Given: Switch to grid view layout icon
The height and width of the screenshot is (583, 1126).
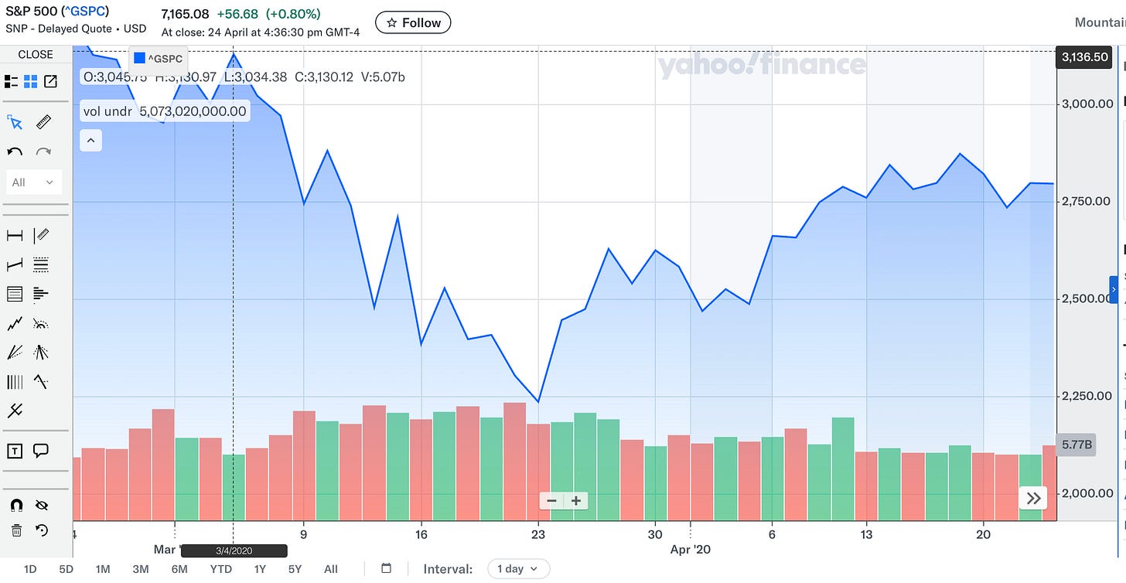Looking at the screenshot, I should tap(31, 81).
